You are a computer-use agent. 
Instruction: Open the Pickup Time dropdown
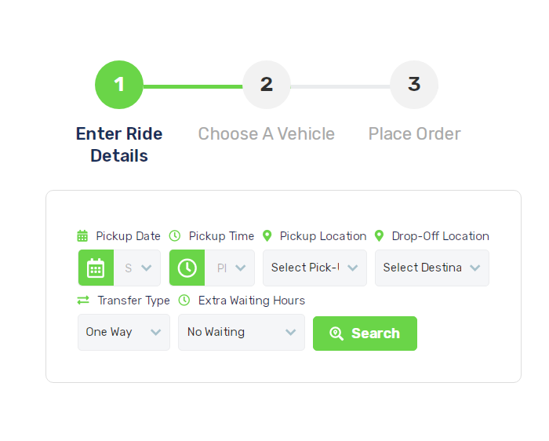[231, 268]
